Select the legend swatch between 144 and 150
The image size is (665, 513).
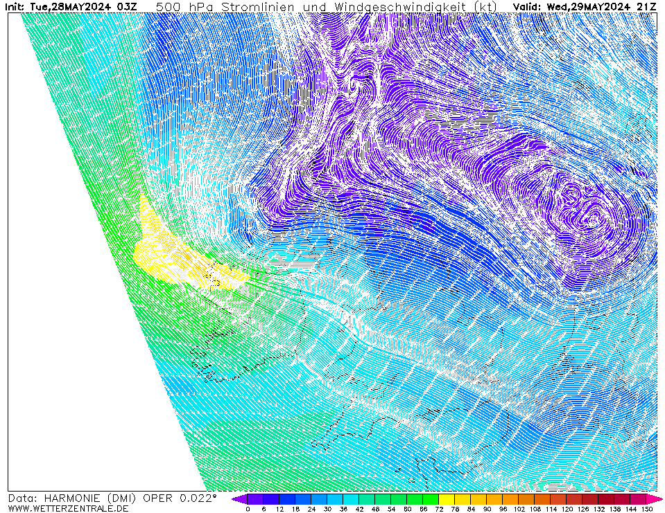pos(639,499)
